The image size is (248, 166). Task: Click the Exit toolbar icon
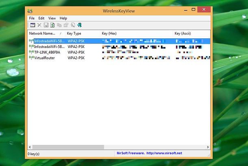[x=79, y=25]
